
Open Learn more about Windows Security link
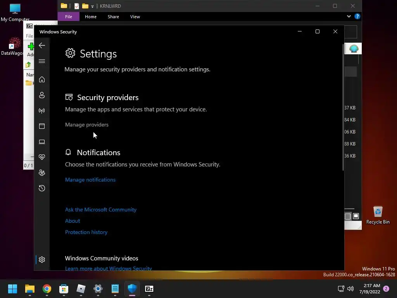click(109, 269)
